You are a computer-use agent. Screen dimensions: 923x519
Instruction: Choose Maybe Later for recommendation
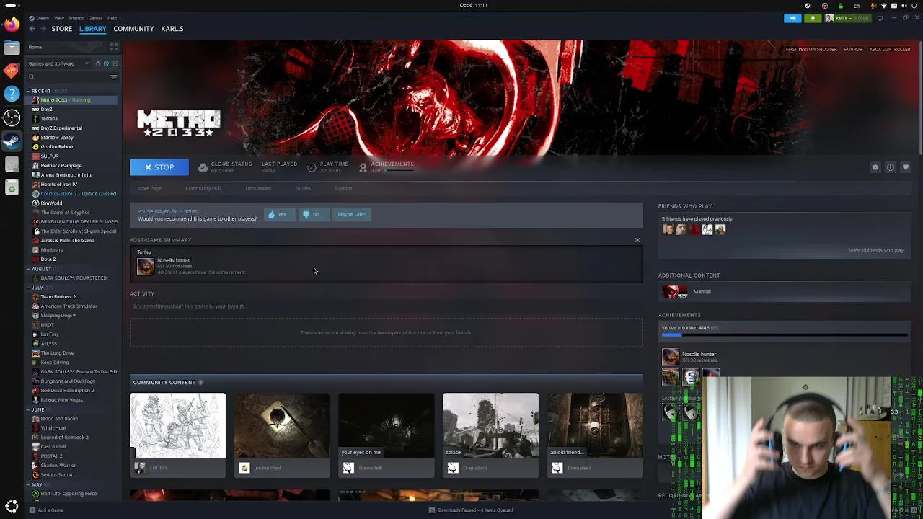351,214
